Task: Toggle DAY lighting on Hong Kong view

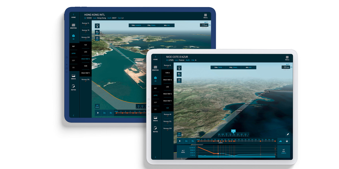Action: (97, 38)
